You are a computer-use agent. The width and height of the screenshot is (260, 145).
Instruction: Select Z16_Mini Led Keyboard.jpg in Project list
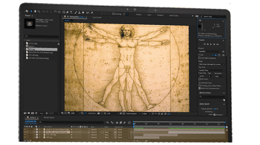click(38, 58)
